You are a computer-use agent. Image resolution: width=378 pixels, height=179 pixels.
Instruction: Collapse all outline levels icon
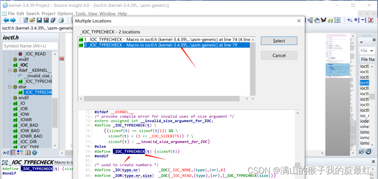tap(364, 20)
